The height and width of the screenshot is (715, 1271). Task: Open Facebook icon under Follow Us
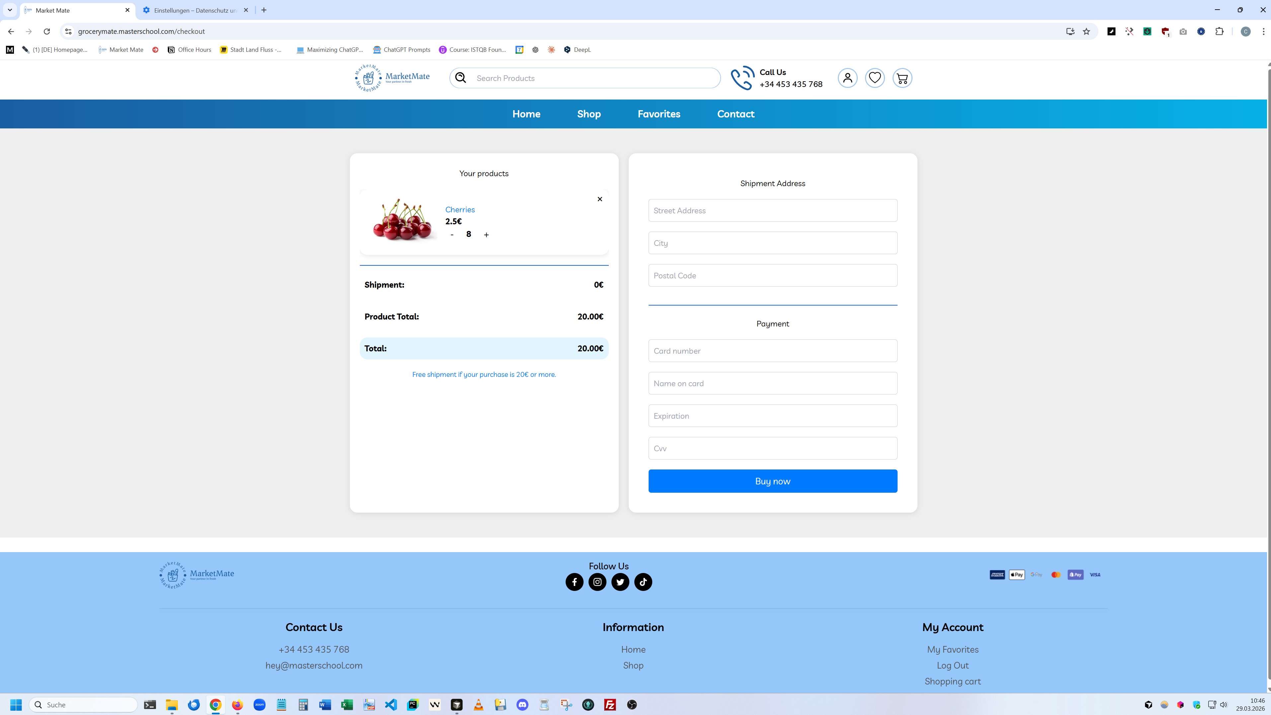[574, 582]
